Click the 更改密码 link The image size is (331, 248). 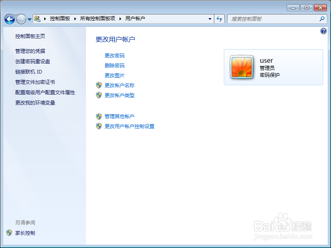[115, 56]
